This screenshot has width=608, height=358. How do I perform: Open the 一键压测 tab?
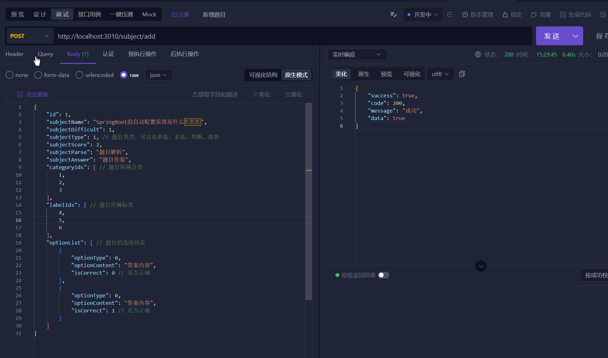(121, 14)
